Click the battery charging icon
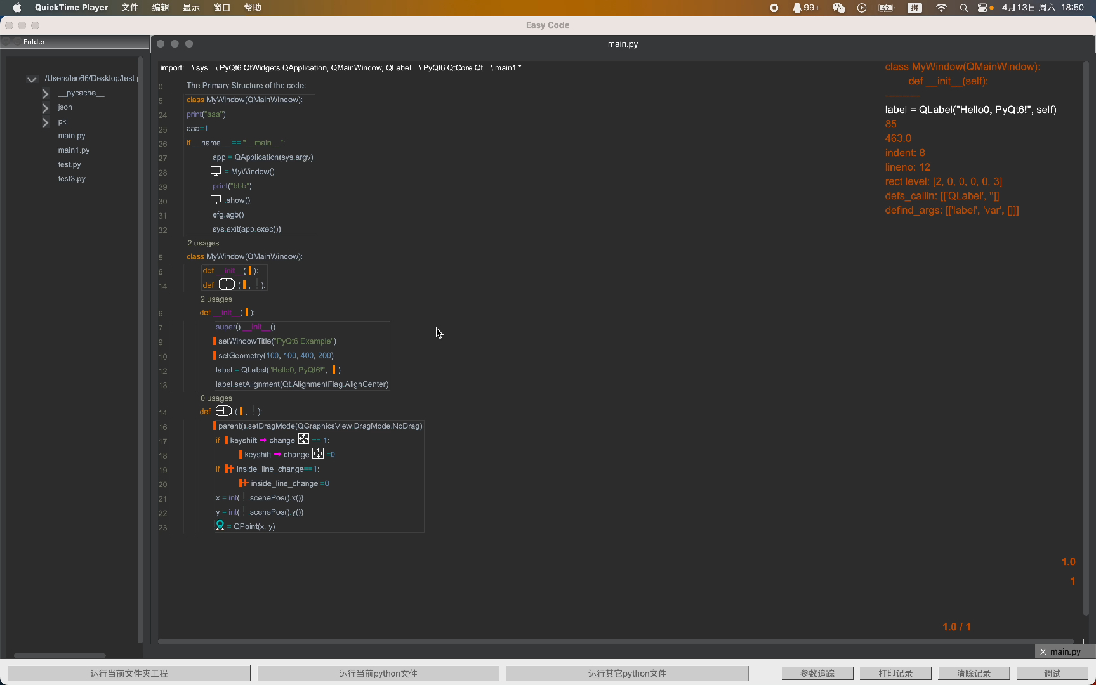The height and width of the screenshot is (685, 1096). 886,8
